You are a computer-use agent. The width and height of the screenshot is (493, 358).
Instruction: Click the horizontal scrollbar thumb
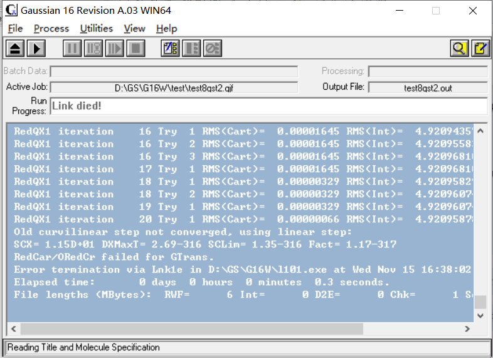[192, 328]
